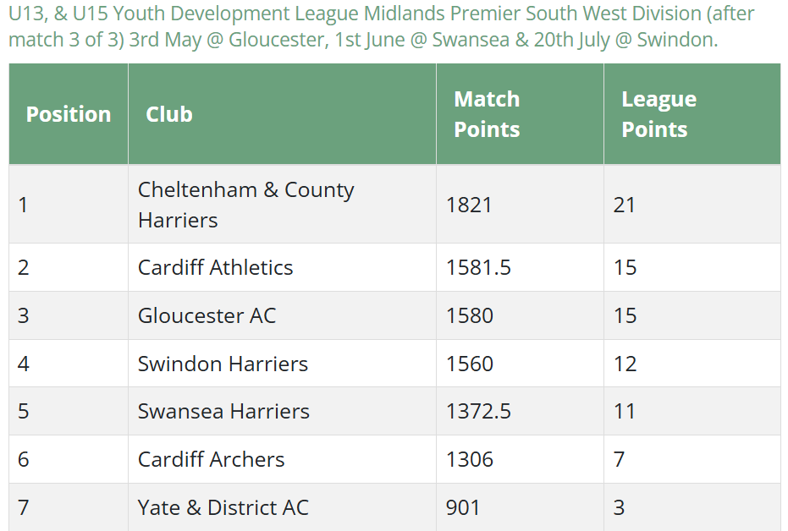Select the Swansea Harriers club cell
This screenshot has height=531, width=788.
tap(282, 412)
